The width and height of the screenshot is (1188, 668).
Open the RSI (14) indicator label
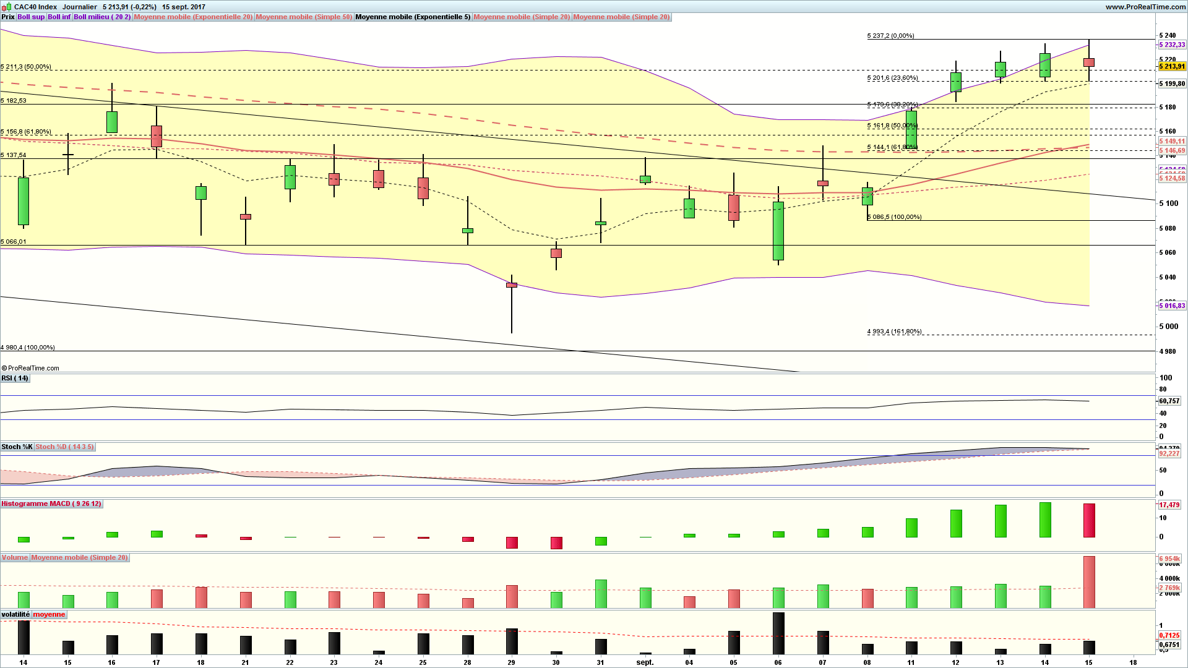[15, 378]
